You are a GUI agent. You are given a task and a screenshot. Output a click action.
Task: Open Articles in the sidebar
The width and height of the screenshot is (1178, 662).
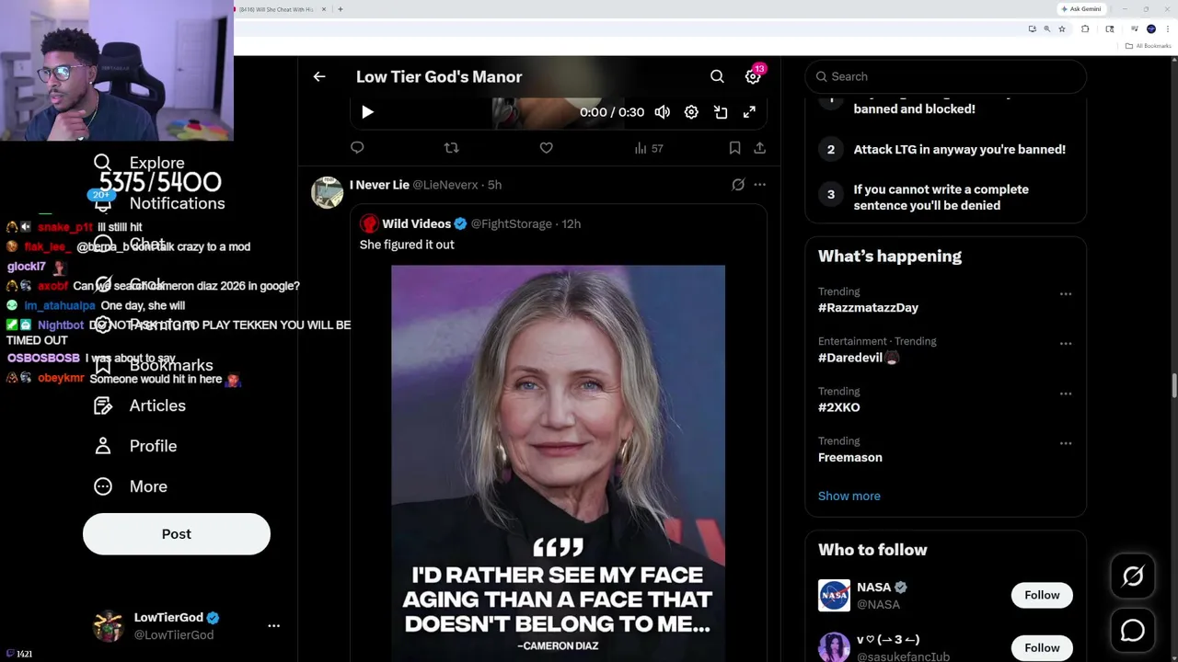click(x=140, y=405)
